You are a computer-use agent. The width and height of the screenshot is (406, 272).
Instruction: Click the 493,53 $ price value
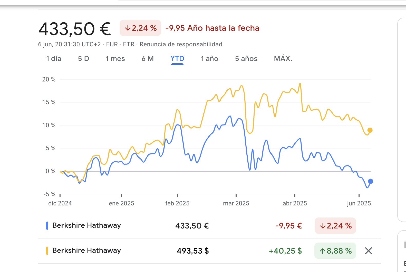point(193,251)
